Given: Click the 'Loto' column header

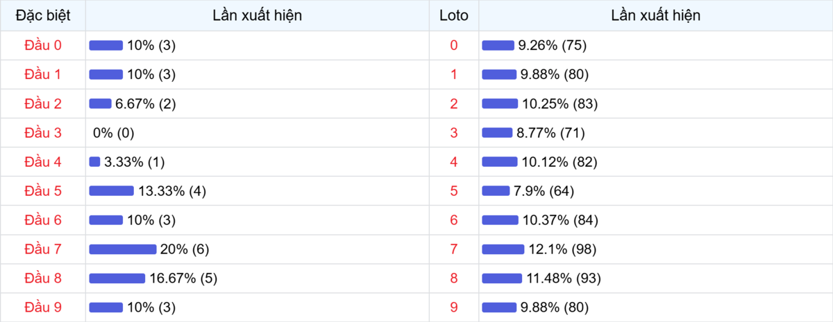Looking at the screenshot, I should click(x=454, y=15).
